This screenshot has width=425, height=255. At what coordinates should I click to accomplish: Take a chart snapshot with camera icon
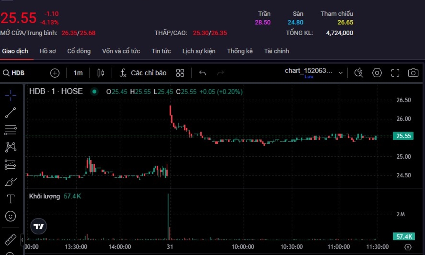pyautogui.click(x=413, y=73)
